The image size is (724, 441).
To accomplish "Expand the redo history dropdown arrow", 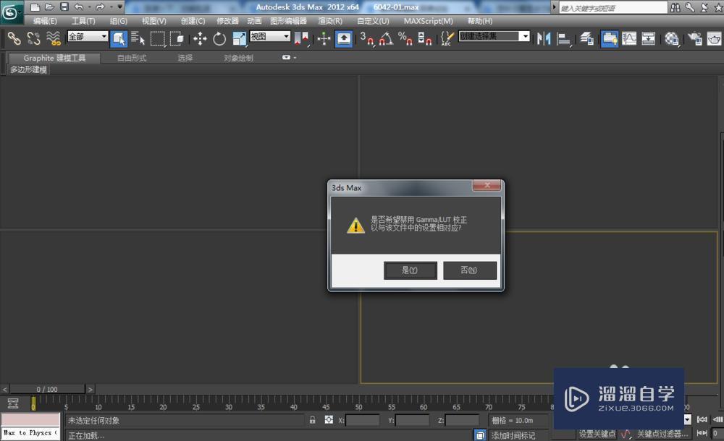I will coord(111,7).
